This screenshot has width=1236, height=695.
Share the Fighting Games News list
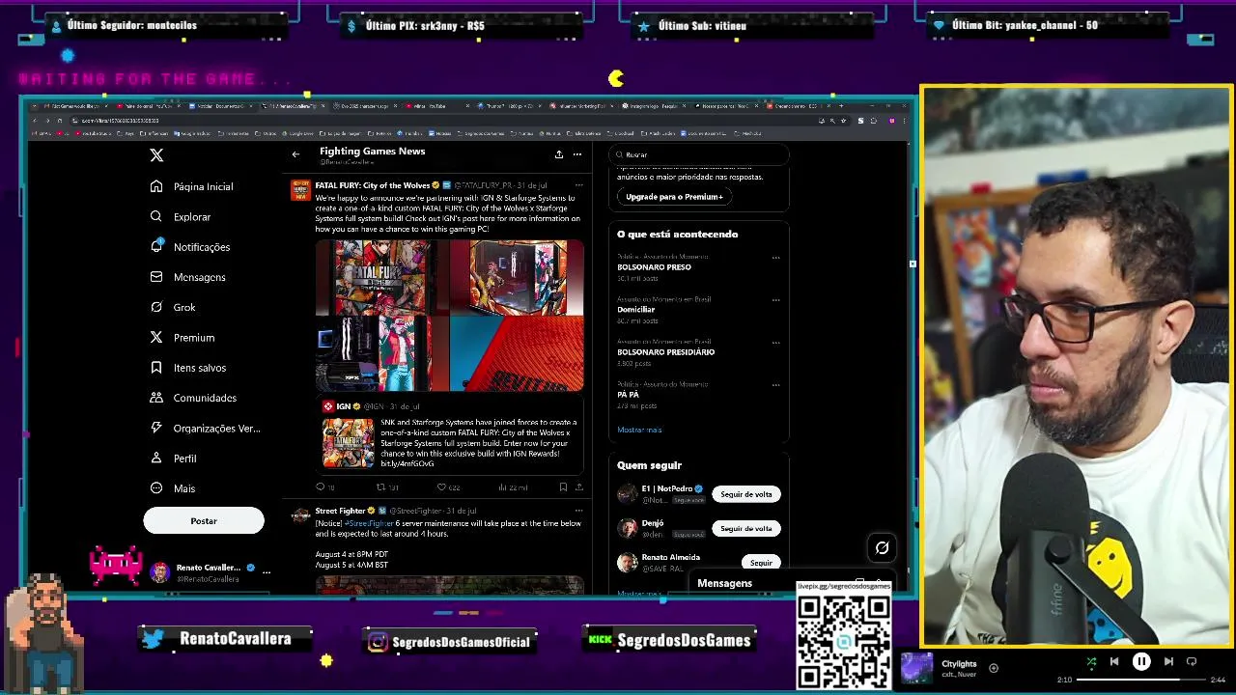click(x=558, y=154)
